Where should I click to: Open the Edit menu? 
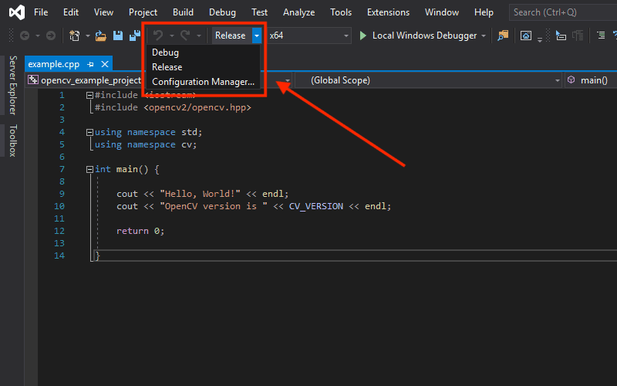71,12
